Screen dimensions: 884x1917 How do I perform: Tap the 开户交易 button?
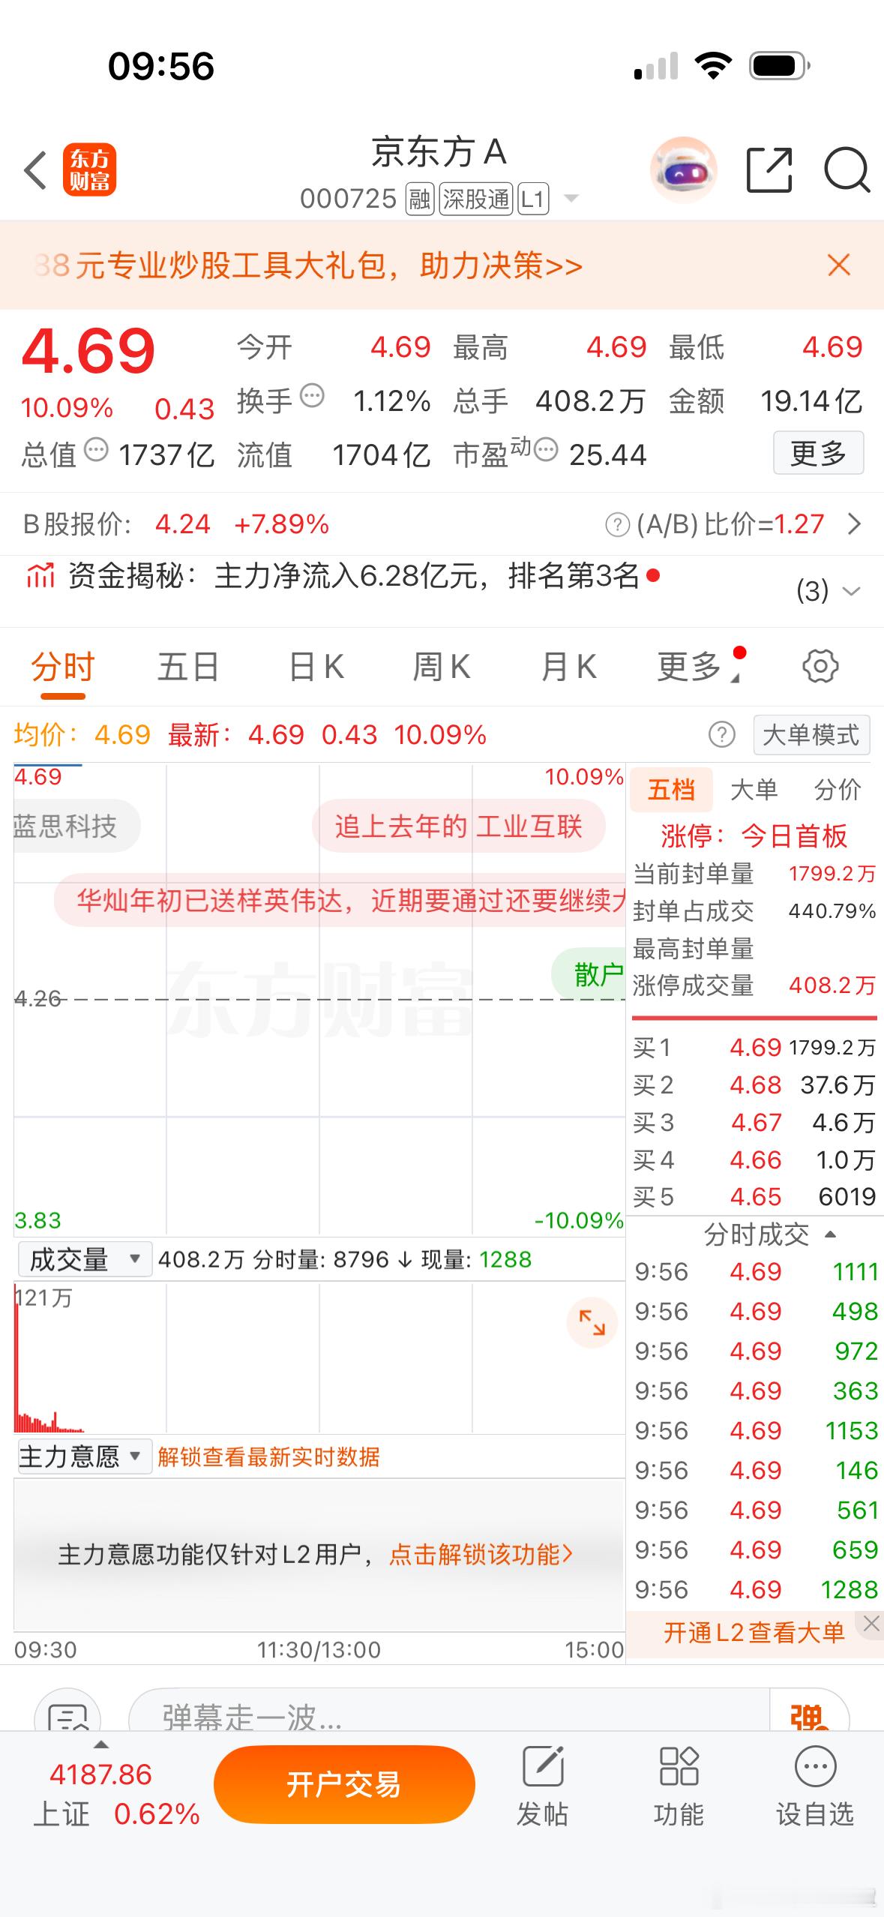[x=344, y=1785]
